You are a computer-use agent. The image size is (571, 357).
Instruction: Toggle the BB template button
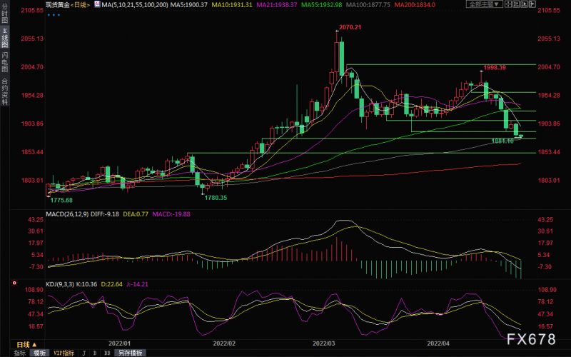pyautogui.click(x=106, y=353)
